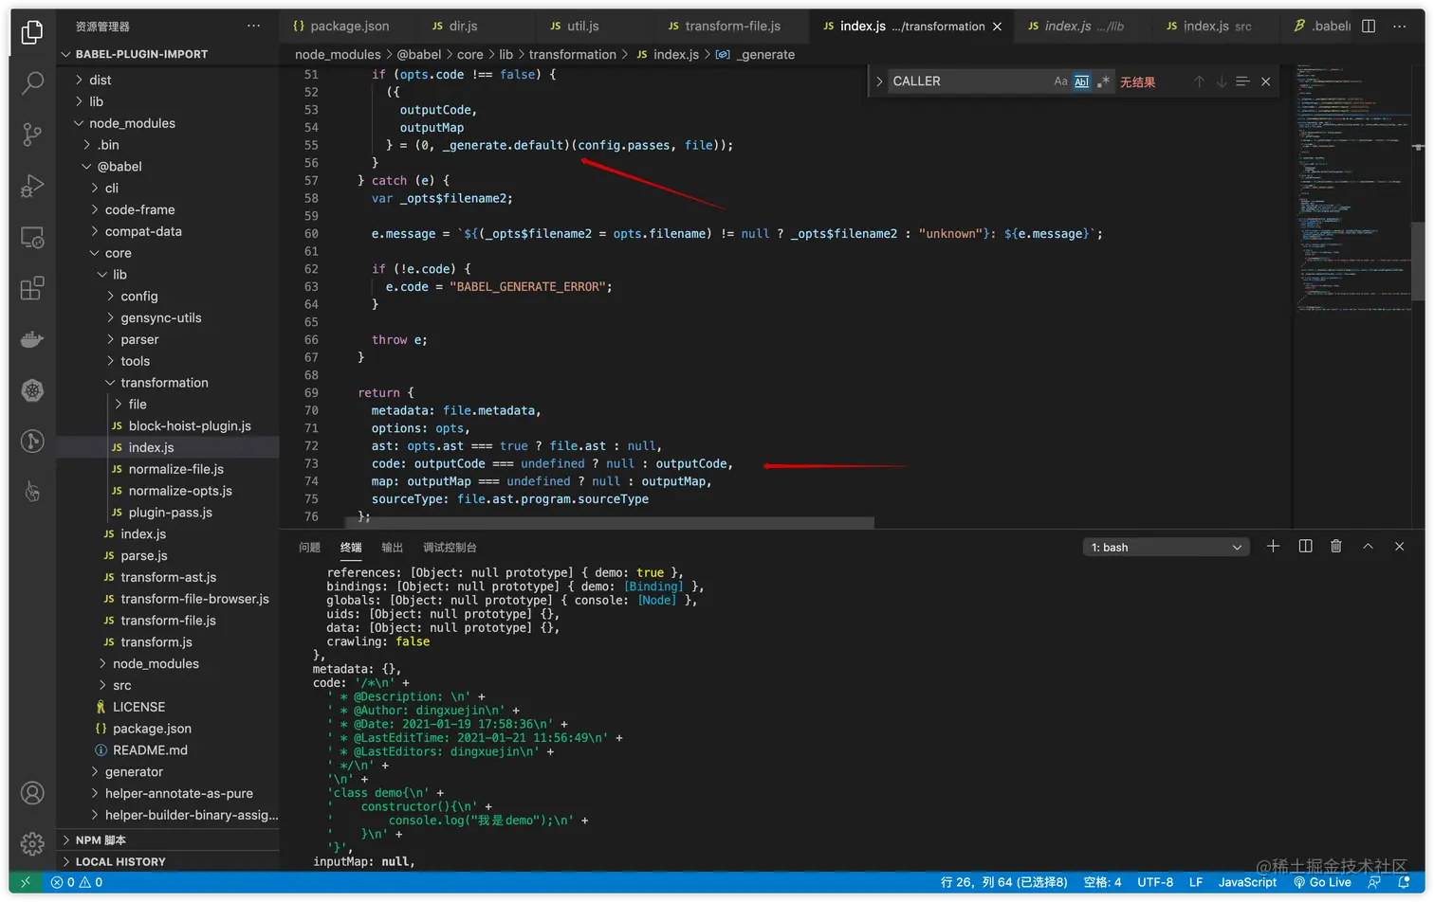Split the terminal panel
The image size is (1434, 902).
[x=1305, y=547]
